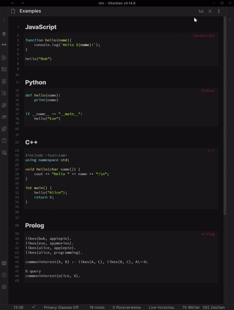The width and height of the screenshot is (234, 310).
Task: Navigate back with the left arrow
Action: (x=13, y=3)
